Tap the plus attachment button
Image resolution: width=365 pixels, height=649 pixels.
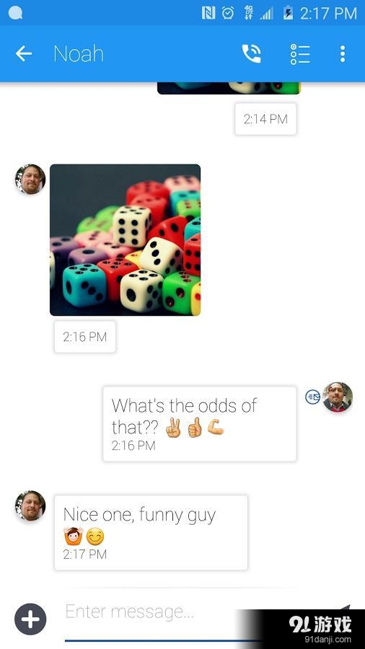click(30, 619)
